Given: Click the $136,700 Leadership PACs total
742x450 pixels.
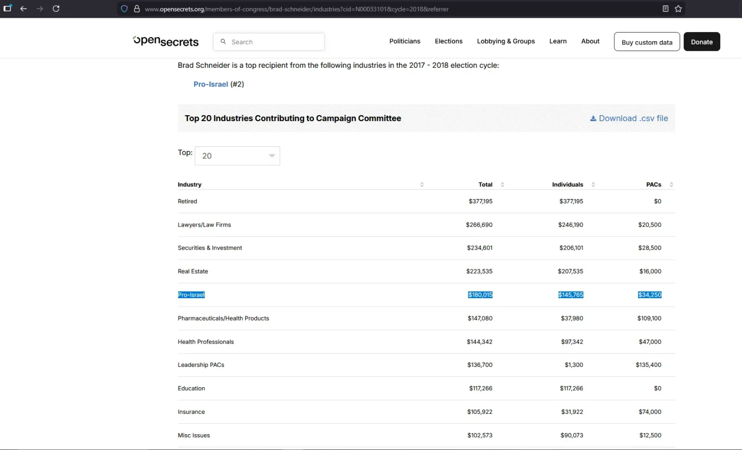Looking at the screenshot, I should click(480, 365).
